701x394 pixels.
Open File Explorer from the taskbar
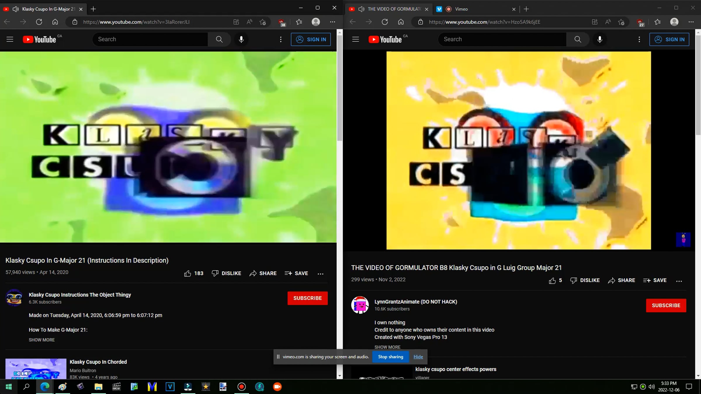point(98,387)
